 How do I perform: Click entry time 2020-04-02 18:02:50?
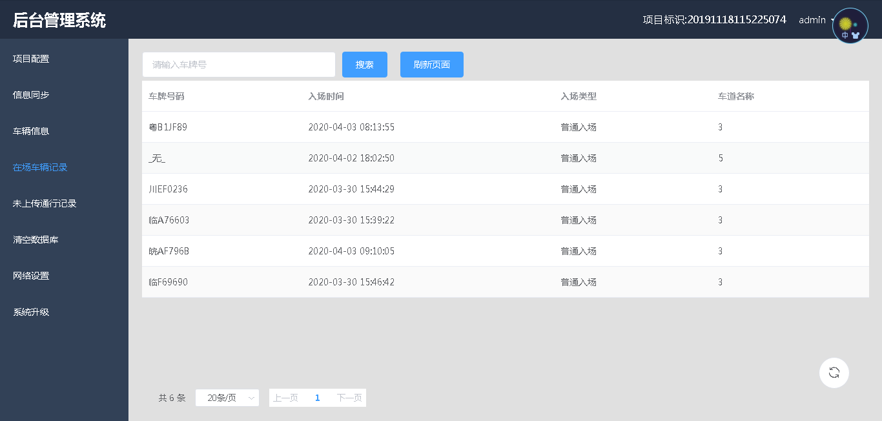pos(351,158)
